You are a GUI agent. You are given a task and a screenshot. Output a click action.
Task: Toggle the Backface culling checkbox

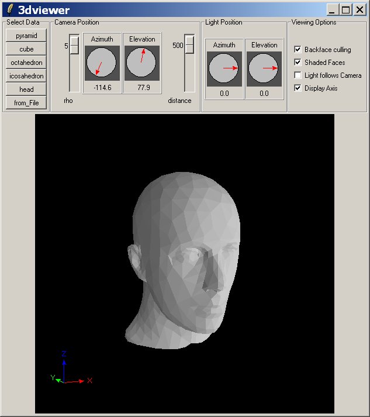[298, 50]
